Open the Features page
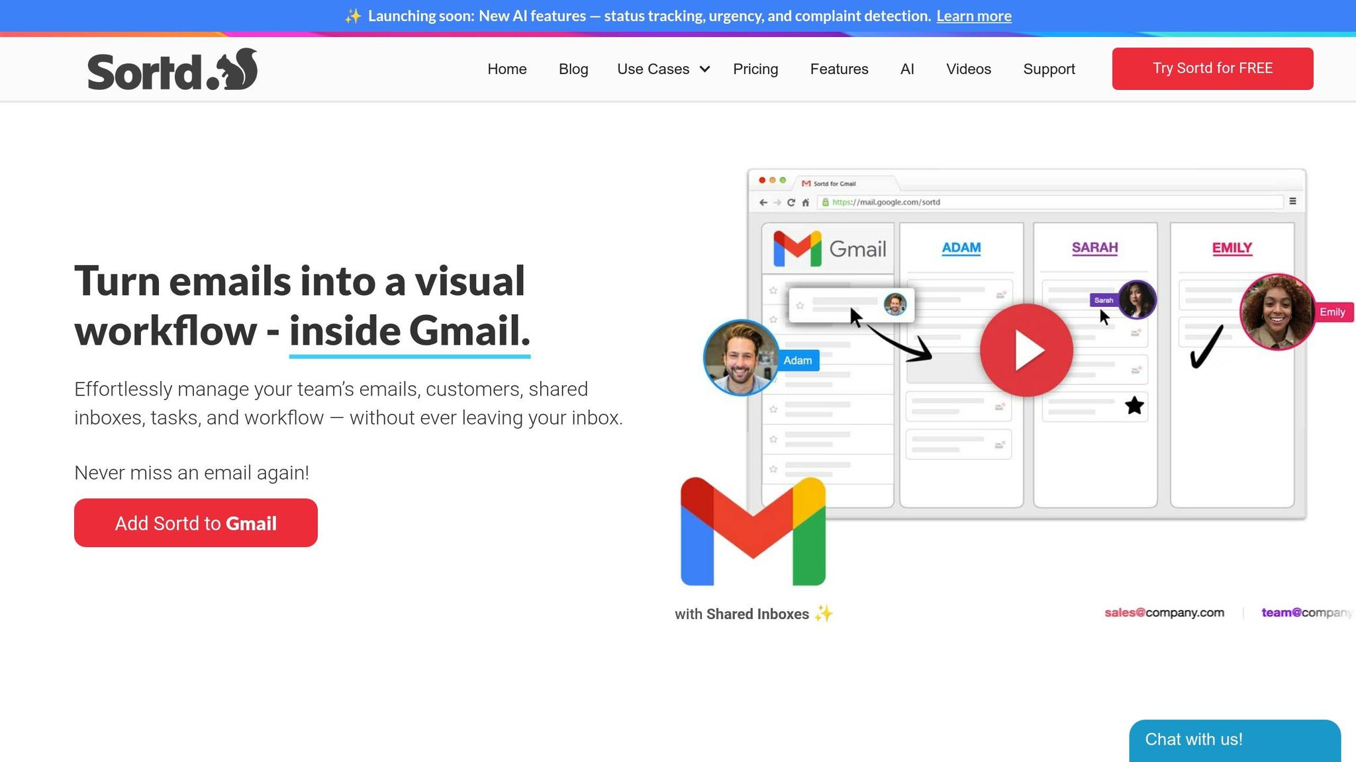Viewport: 1356px width, 762px height. (x=839, y=69)
